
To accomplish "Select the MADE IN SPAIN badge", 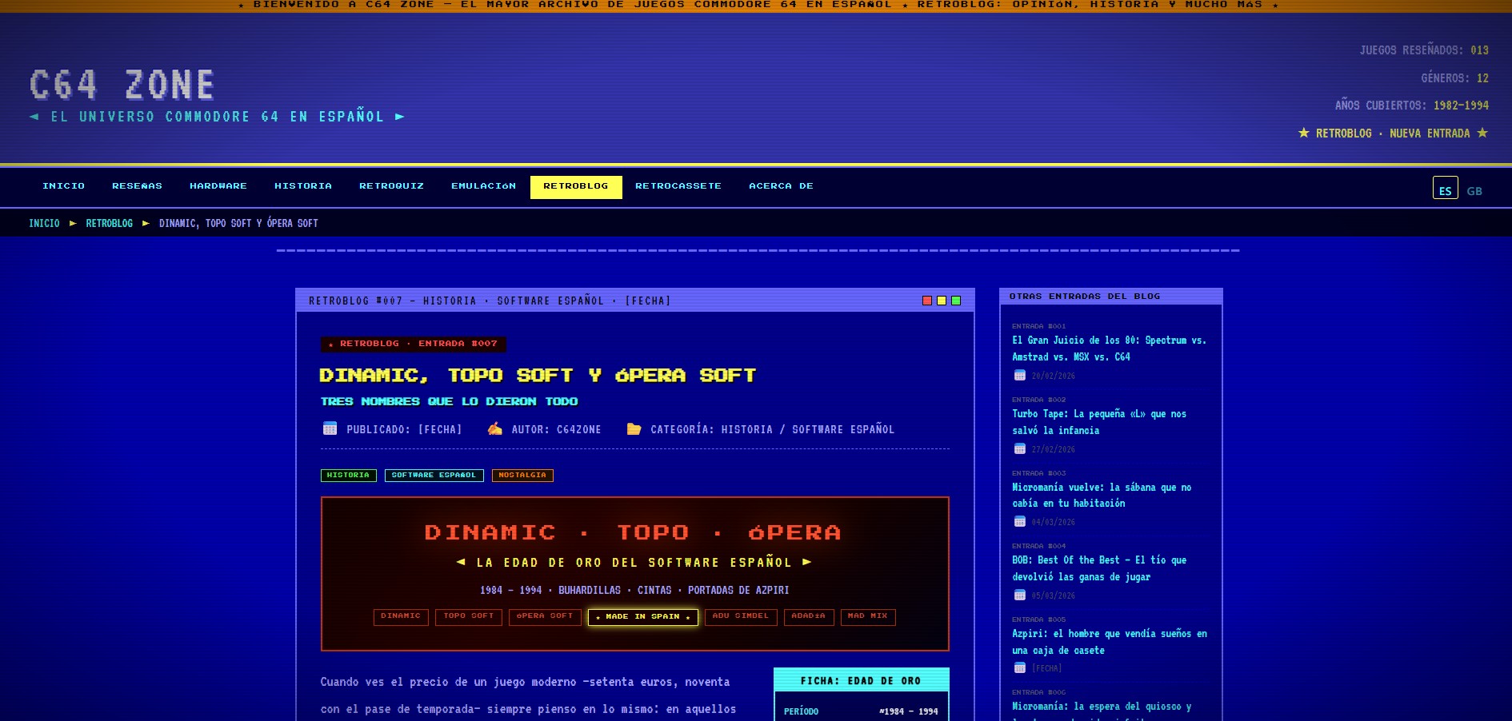I will 642,616.
